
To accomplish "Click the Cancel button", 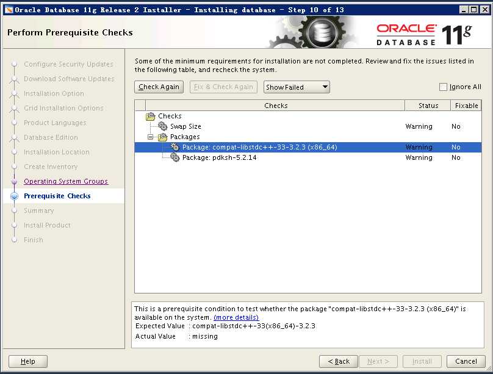I will (x=466, y=361).
